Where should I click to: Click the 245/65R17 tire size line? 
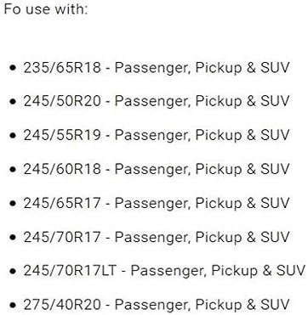[x=157, y=203]
